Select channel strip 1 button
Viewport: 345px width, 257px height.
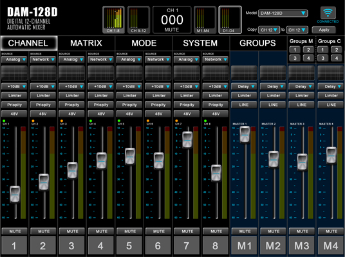[14, 245]
